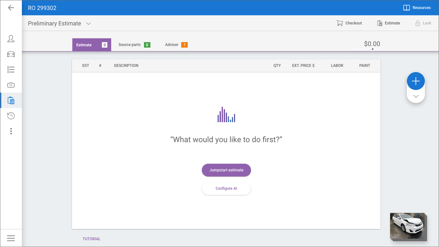Expand the Preliminary Estimate dropdown
The width and height of the screenshot is (439, 247).
88,23
